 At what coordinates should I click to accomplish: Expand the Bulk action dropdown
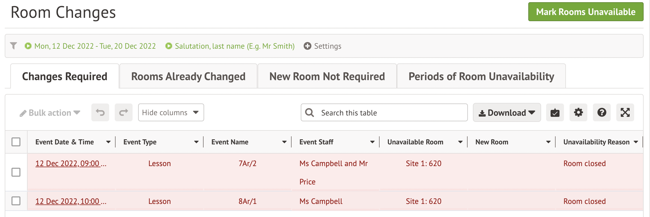50,113
